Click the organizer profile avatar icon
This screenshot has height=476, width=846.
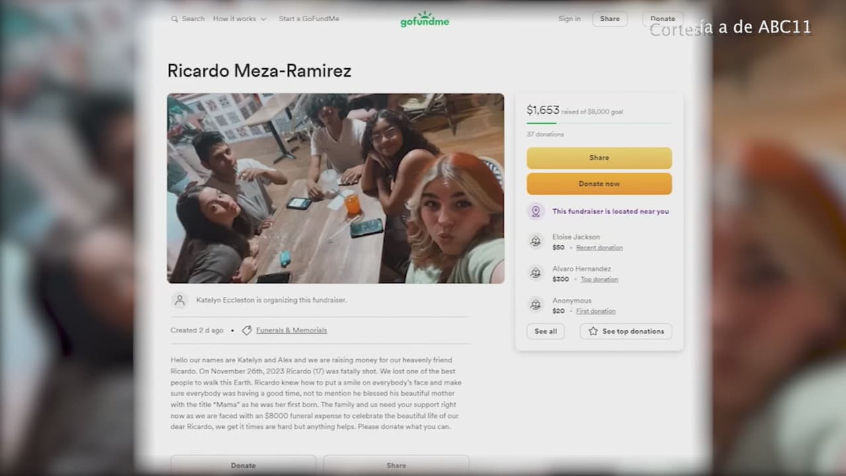pos(179,300)
